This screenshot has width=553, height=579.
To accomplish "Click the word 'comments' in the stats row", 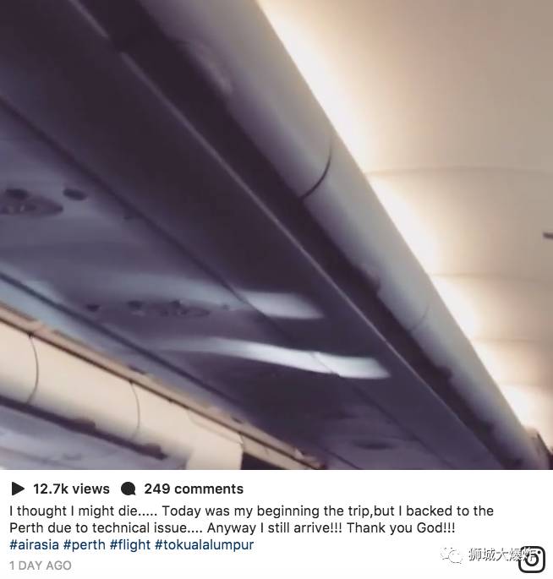I will pos(209,489).
